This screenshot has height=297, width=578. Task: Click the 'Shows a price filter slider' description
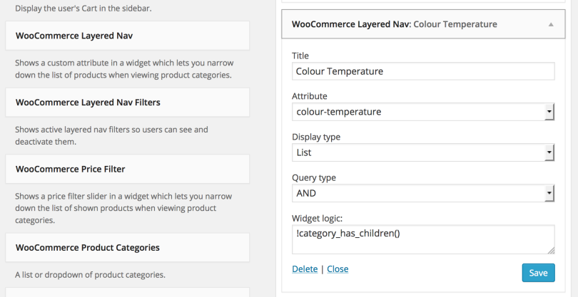point(123,208)
